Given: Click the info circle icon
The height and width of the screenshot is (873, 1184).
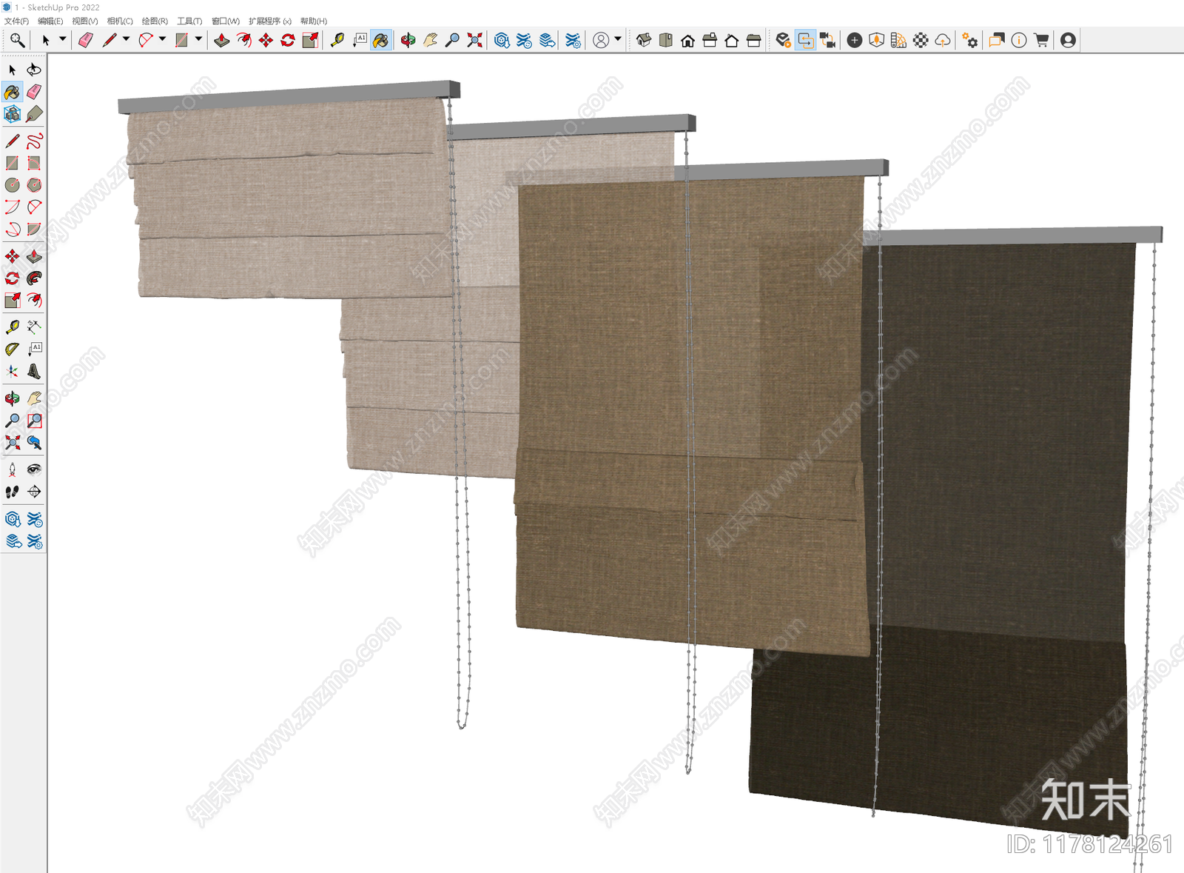Looking at the screenshot, I should point(1019,40).
